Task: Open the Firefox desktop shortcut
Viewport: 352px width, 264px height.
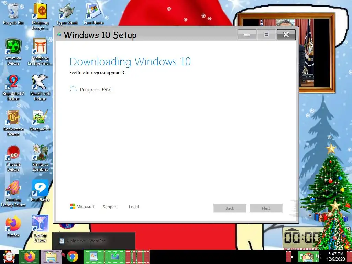Action: [13, 226]
